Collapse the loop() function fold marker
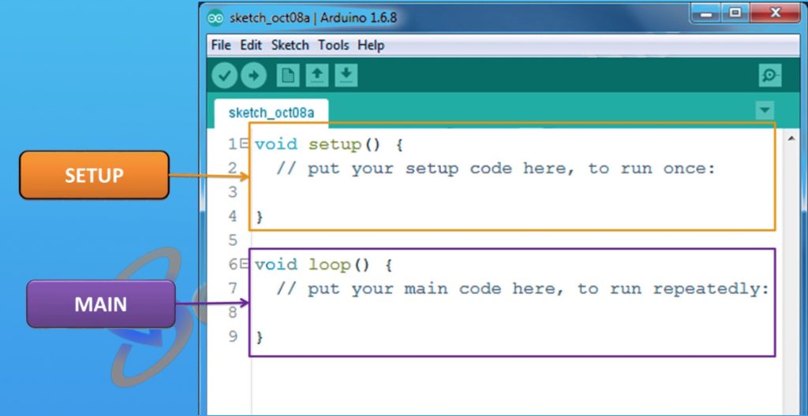 coord(245,264)
